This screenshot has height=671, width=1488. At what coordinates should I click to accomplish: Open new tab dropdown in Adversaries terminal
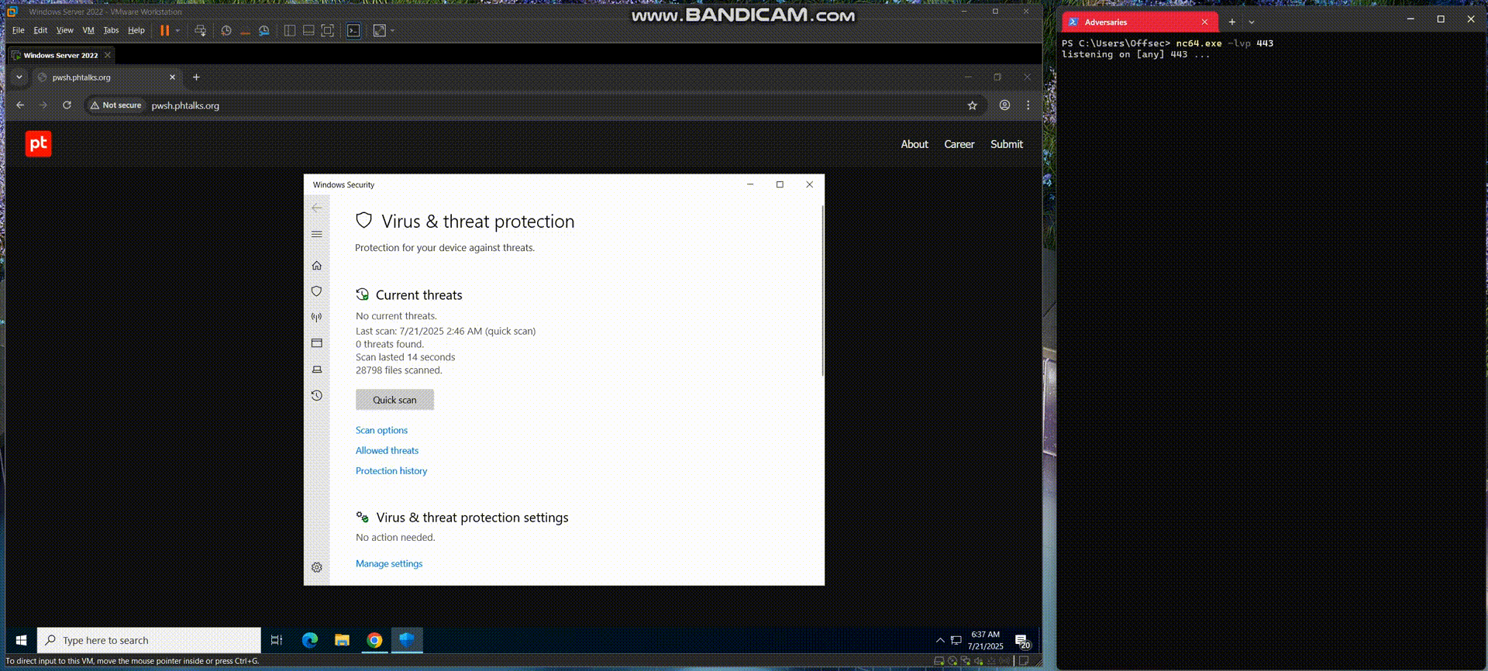(1252, 22)
